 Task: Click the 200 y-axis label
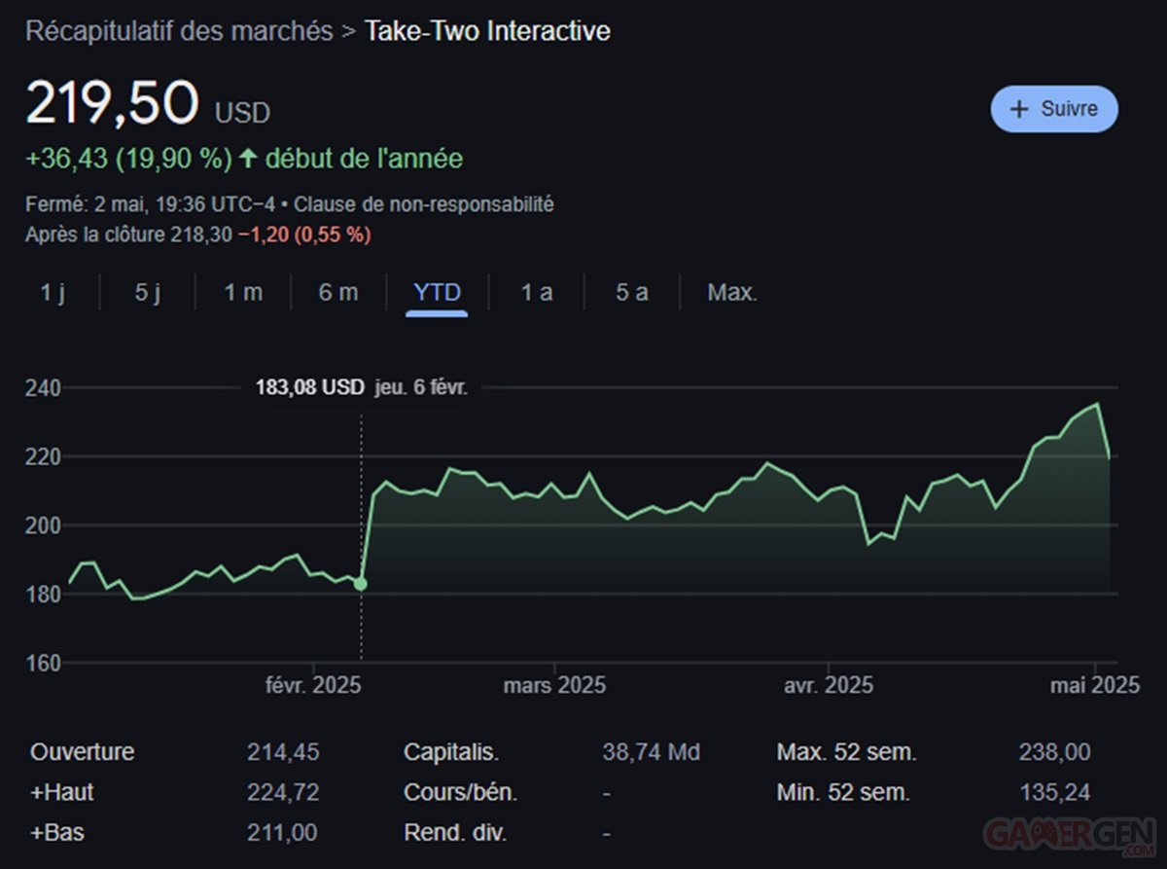[42, 525]
